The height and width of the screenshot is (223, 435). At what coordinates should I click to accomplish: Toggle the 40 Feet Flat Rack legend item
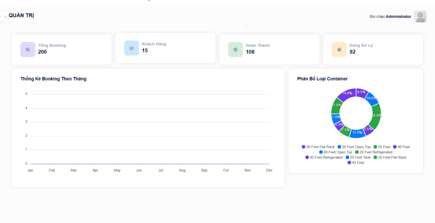pyautogui.click(x=318, y=147)
